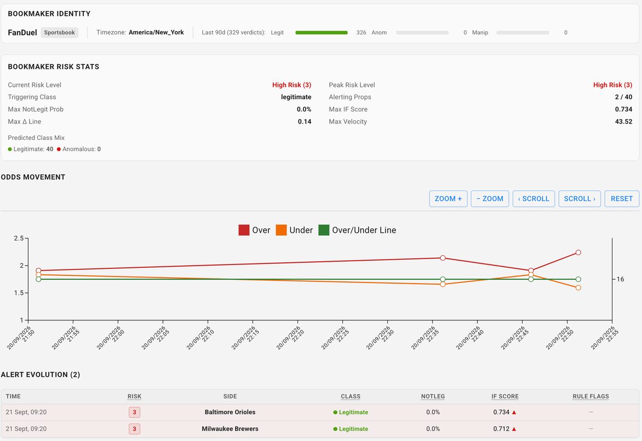Click the green Legit verdicts bar
Viewport: 642px width, 441px height.
pos(322,33)
